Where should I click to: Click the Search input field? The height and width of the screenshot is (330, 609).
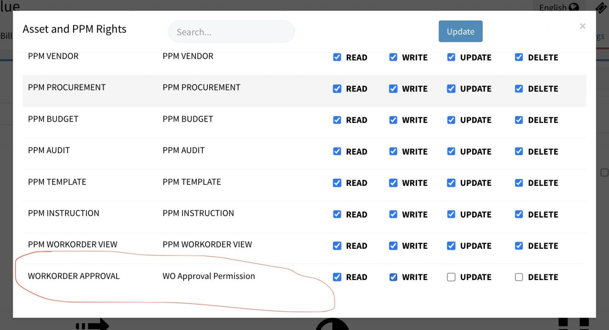pyautogui.click(x=231, y=32)
